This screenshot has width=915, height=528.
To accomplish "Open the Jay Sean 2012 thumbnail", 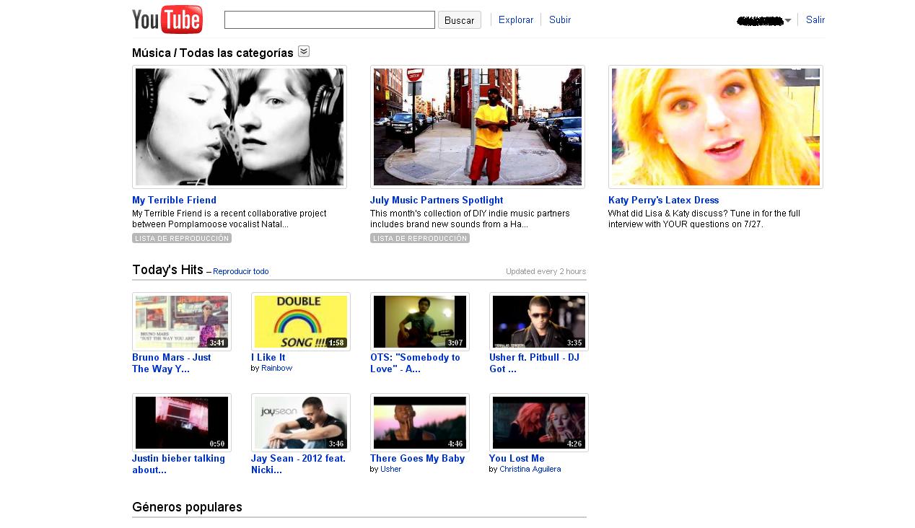I will pos(301,423).
